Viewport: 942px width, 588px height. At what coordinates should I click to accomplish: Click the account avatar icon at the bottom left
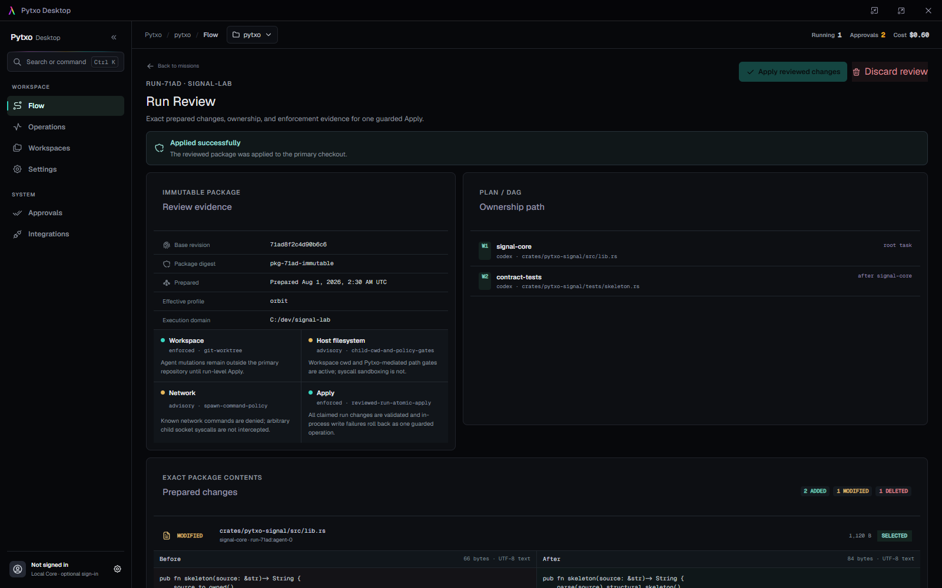(18, 569)
